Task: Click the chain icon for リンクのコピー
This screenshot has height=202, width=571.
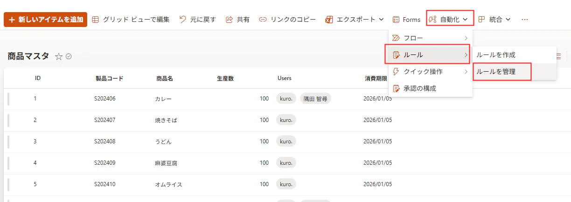Action: pyautogui.click(x=263, y=20)
